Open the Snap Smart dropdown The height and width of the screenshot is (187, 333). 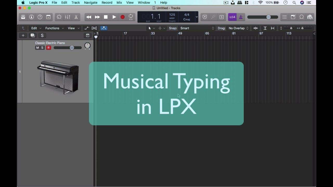coord(197,28)
